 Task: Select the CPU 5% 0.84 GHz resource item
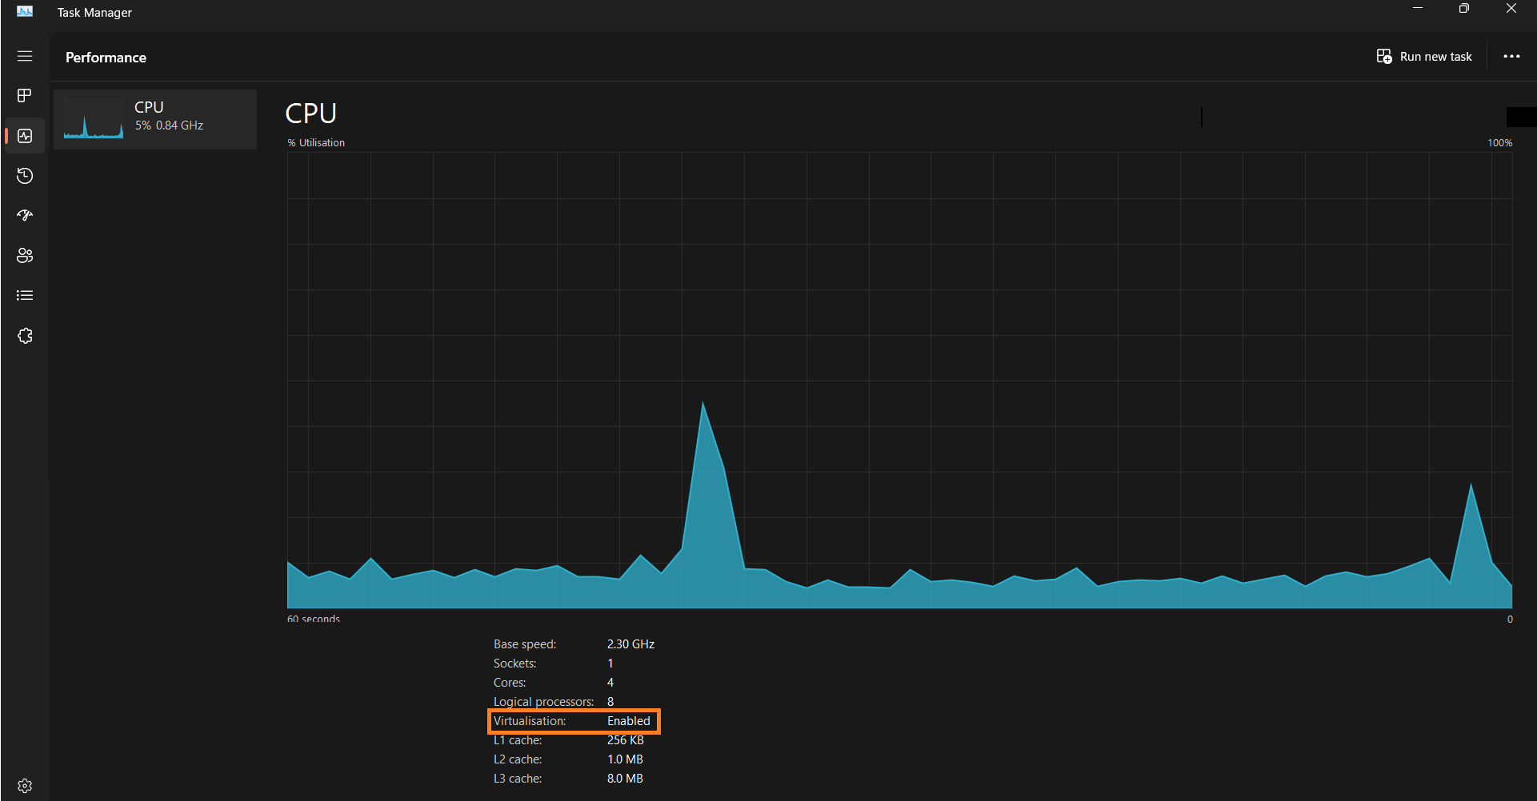pos(155,119)
